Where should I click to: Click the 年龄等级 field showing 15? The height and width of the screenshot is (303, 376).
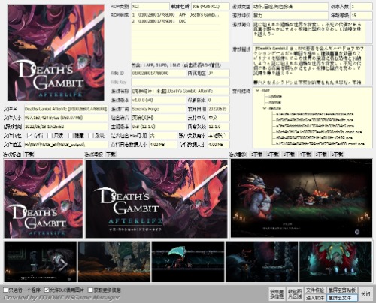point(362,15)
